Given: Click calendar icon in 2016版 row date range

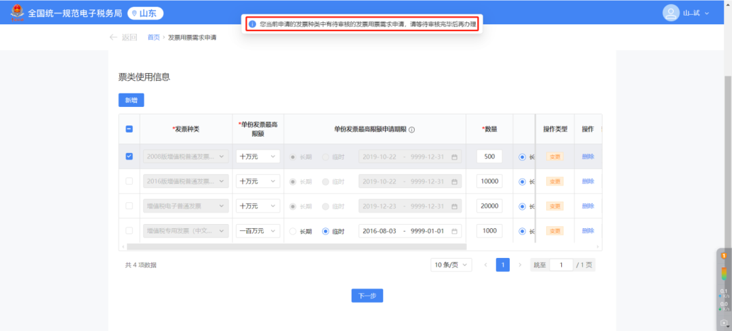Looking at the screenshot, I should (x=454, y=181).
